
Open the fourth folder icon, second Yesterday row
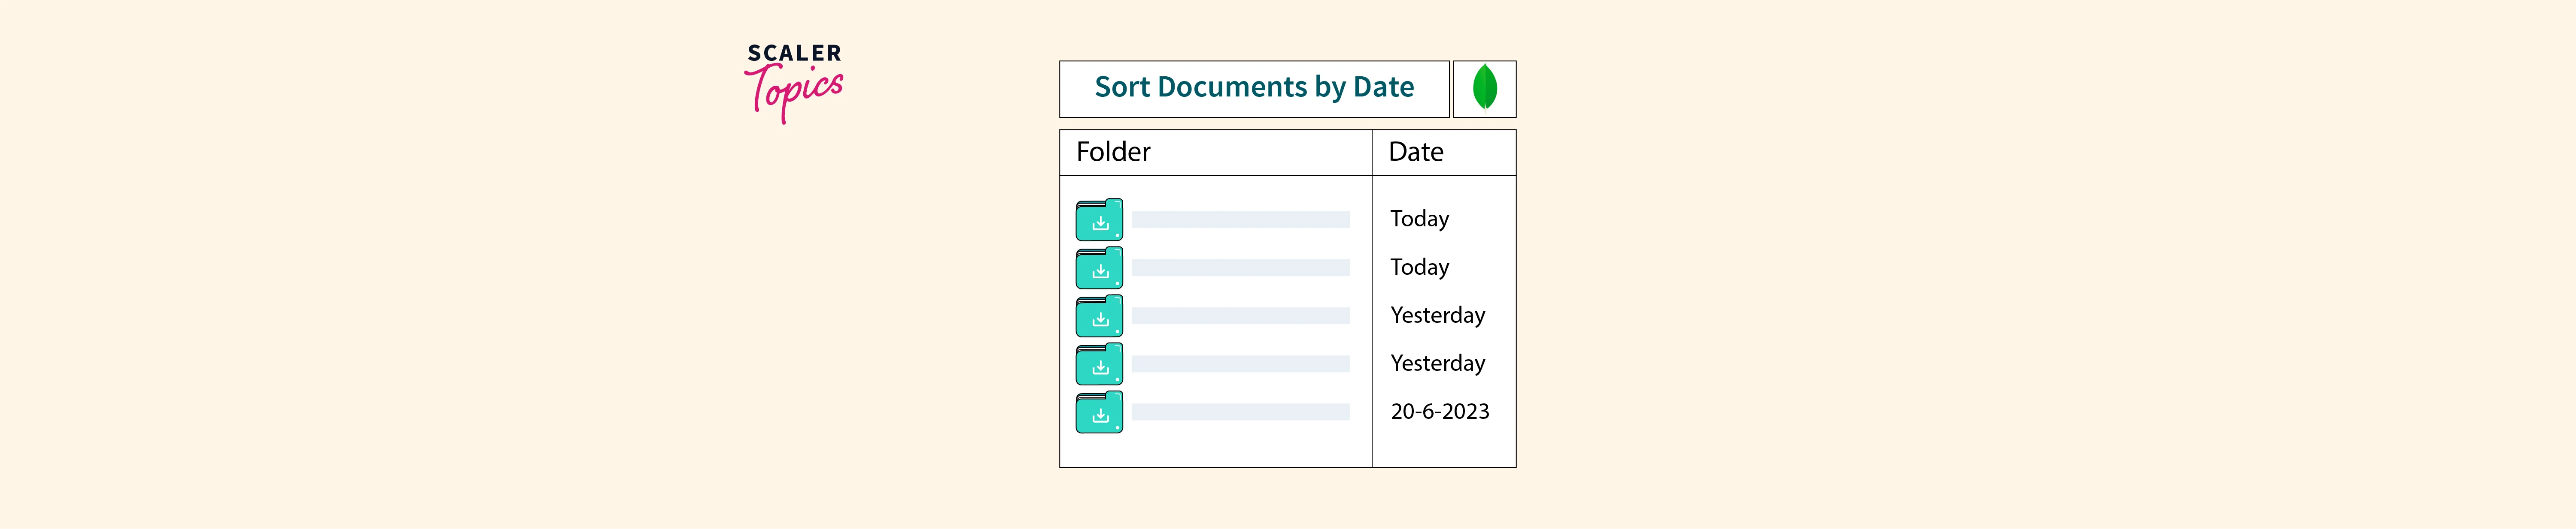pyautogui.click(x=1099, y=364)
